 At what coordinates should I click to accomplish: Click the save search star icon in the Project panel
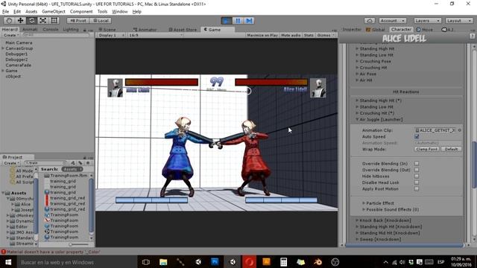click(x=88, y=163)
